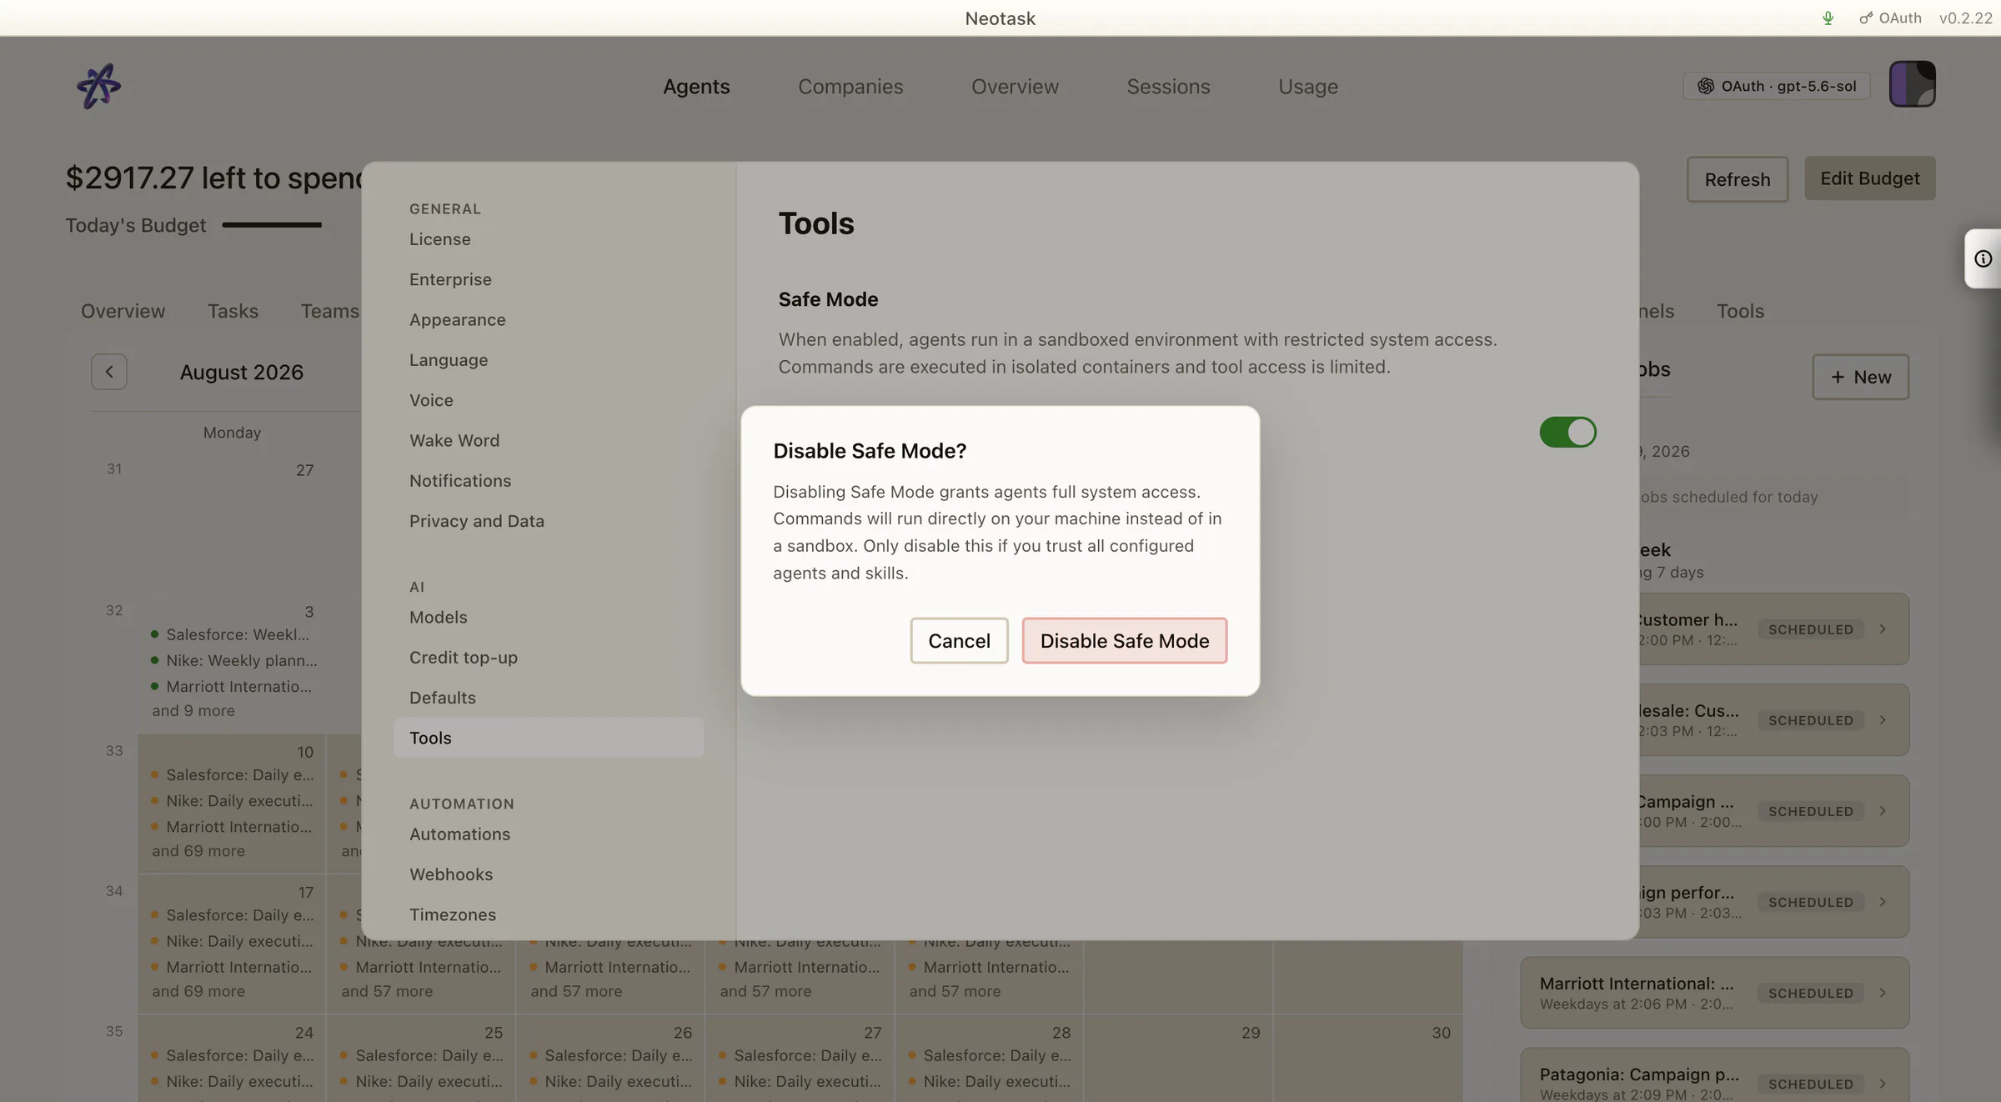Open the top Overview navigation tab
Image resolution: width=2001 pixels, height=1102 pixels.
tap(1015, 87)
